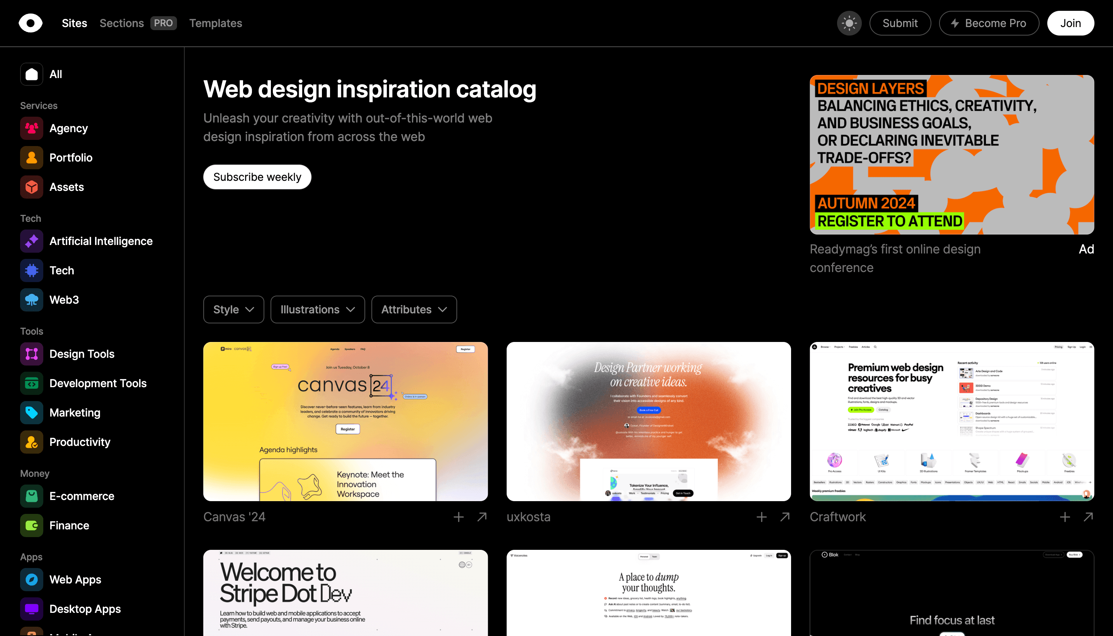Select the Finance wallet icon
This screenshot has height=636, width=1113.
(x=31, y=525)
